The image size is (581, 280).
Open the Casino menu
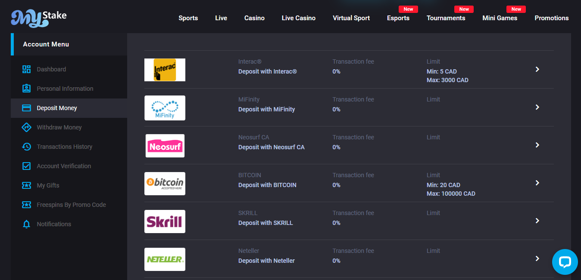pos(254,18)
